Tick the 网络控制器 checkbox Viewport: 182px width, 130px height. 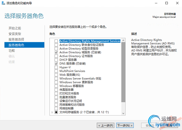pos(56,108)
